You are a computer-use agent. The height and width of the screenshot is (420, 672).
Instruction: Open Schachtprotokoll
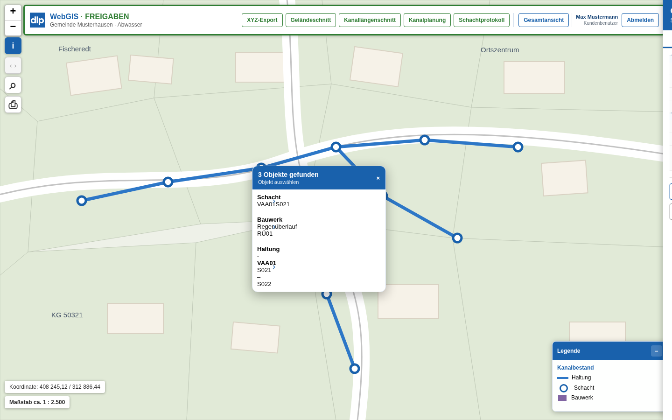[x=482, y=20]
